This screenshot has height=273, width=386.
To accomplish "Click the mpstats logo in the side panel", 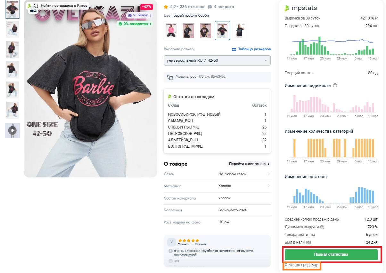I will [x=300, y=8].
